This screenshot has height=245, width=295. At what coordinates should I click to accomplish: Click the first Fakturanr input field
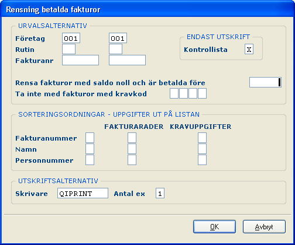(x=80, y=60)
